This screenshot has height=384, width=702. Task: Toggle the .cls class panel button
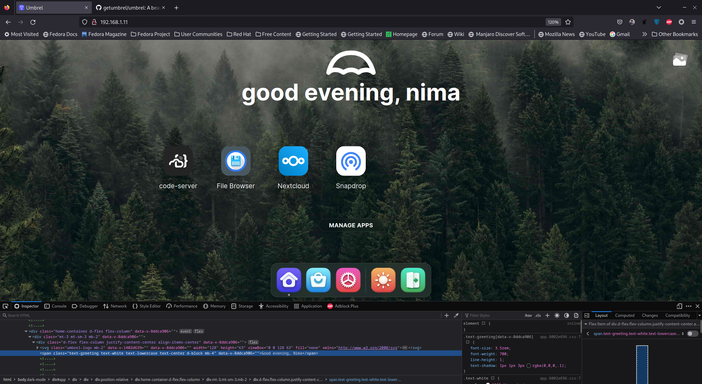coord(538,315)
